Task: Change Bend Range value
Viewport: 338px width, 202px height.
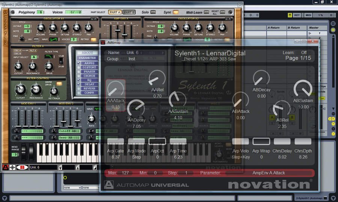Action: (x=15, y=154)
